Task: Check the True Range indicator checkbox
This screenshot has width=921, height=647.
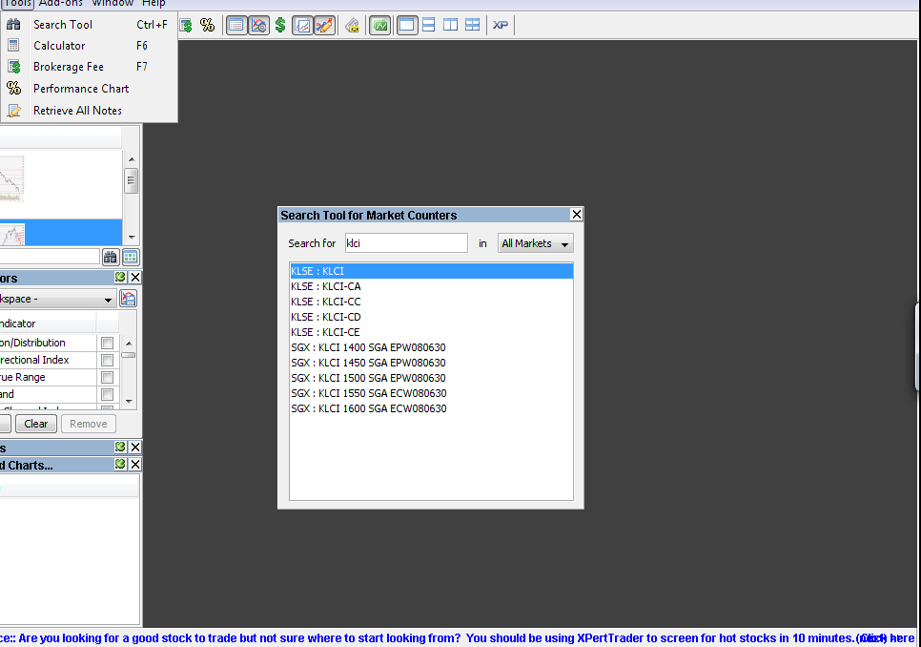Action: pos(107,378)
